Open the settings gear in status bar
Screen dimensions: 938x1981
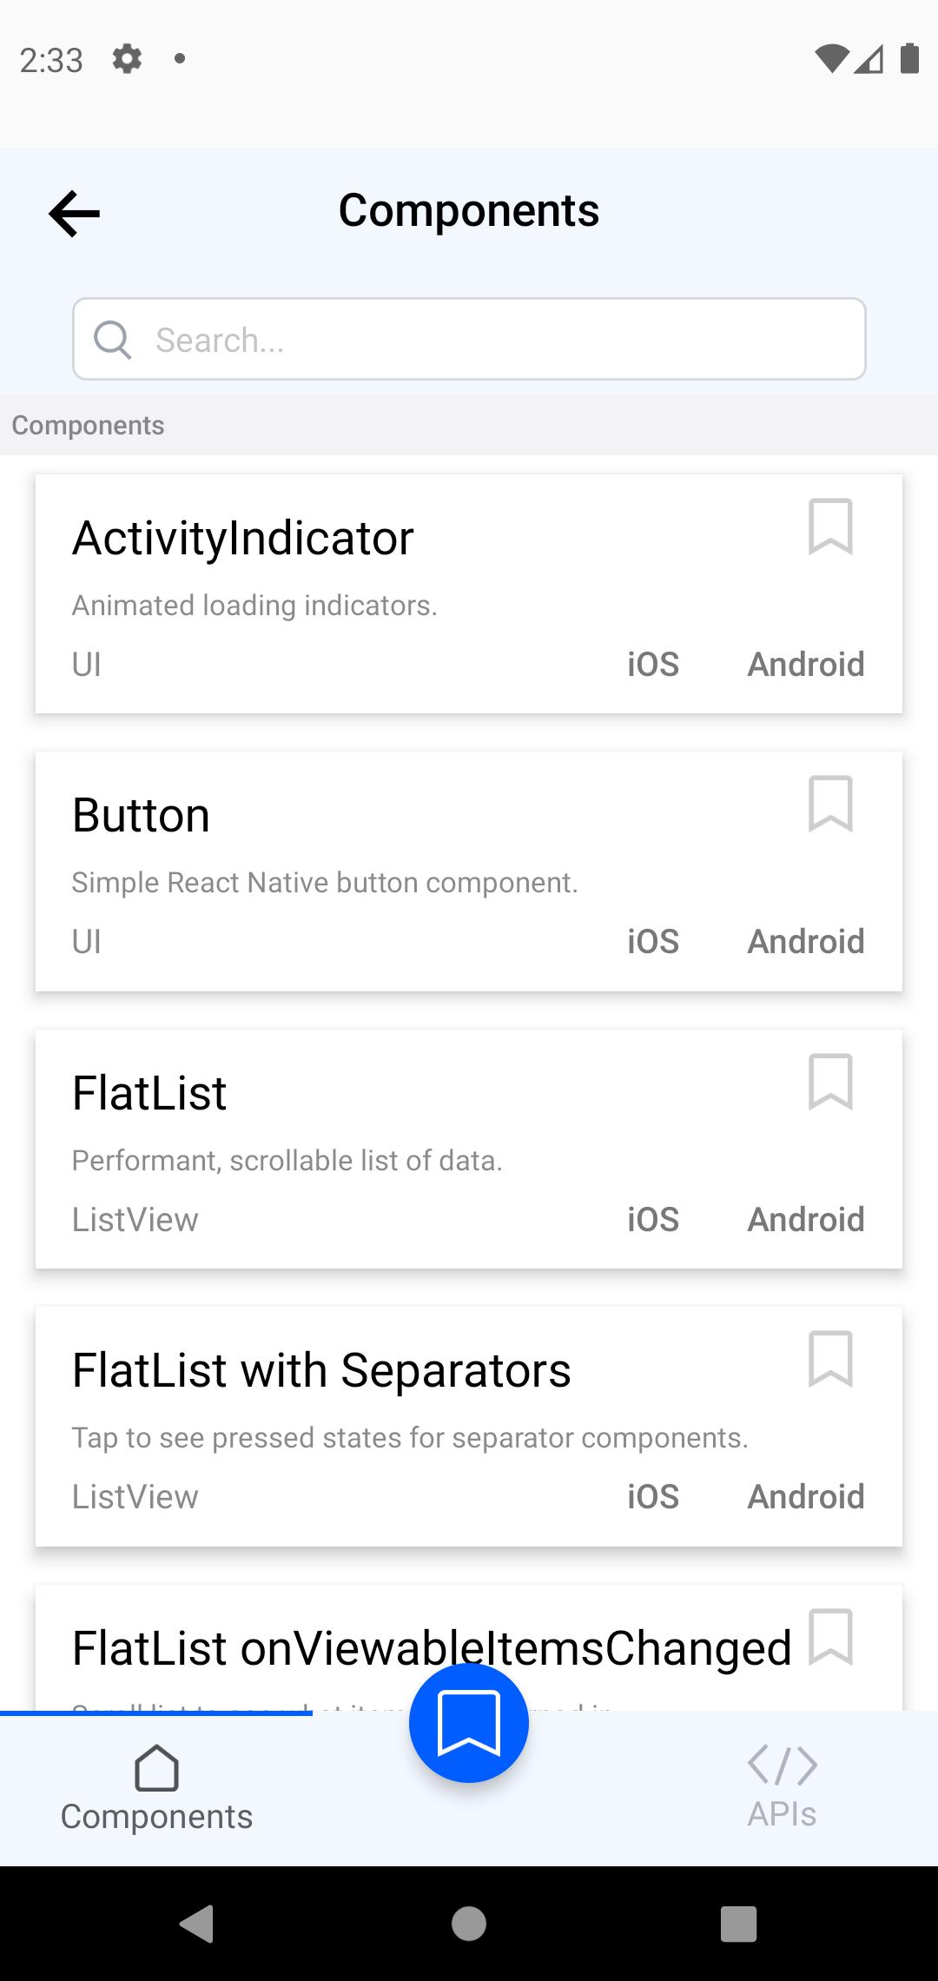[127, 59]
